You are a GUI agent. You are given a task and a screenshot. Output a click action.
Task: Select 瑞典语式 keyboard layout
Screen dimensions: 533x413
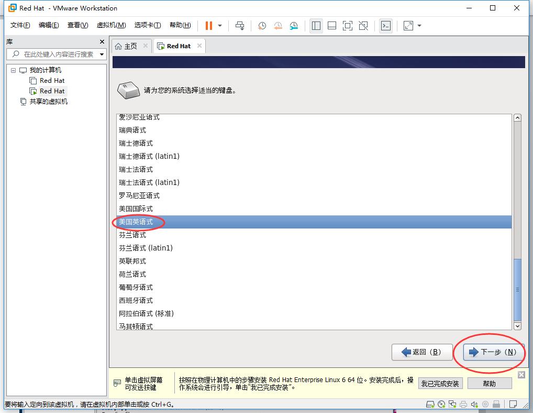314,131
